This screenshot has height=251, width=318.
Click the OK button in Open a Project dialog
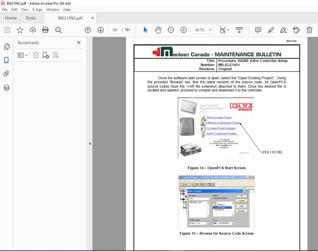(x=242, y=196)
